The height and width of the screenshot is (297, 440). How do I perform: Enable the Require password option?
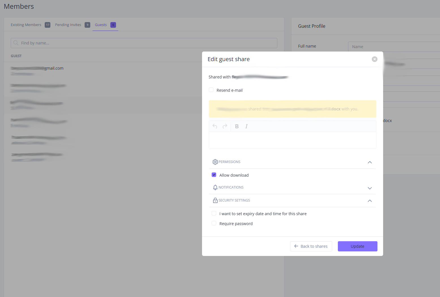[x=214, y=223]
